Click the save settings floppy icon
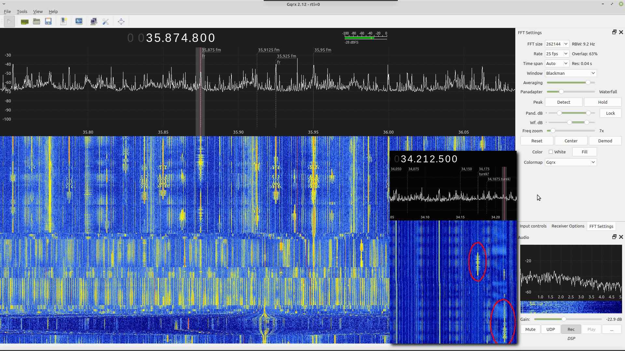Image resolution: width=625 pixels, height=351 pixels. click(x=48, y=22)
